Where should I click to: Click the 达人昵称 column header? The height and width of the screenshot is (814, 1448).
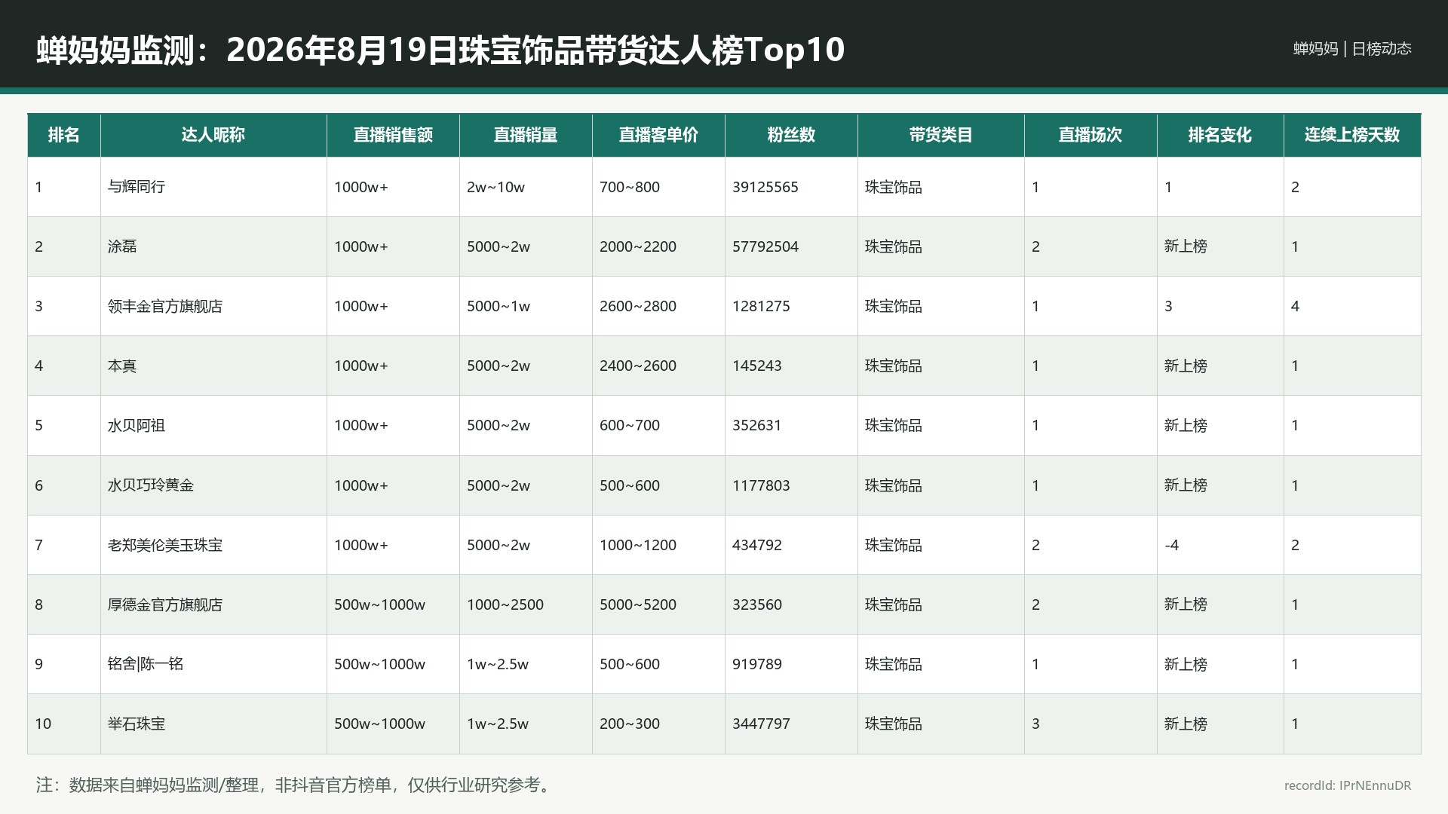pos(213,135)
